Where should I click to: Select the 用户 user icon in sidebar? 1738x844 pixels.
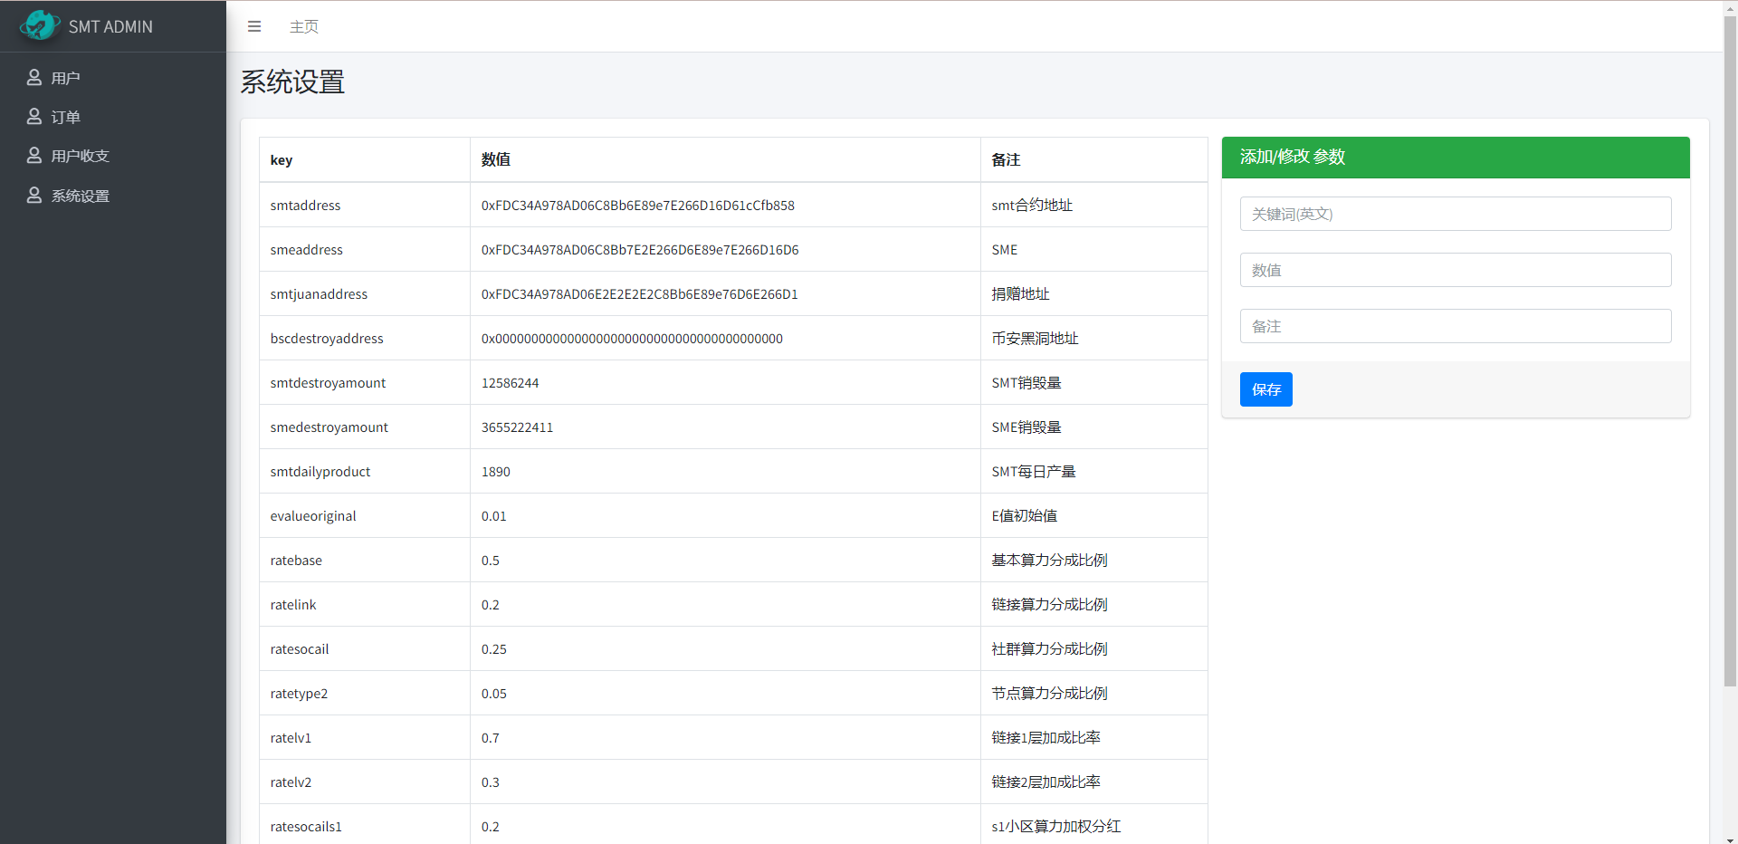click(x=34, y=77)
